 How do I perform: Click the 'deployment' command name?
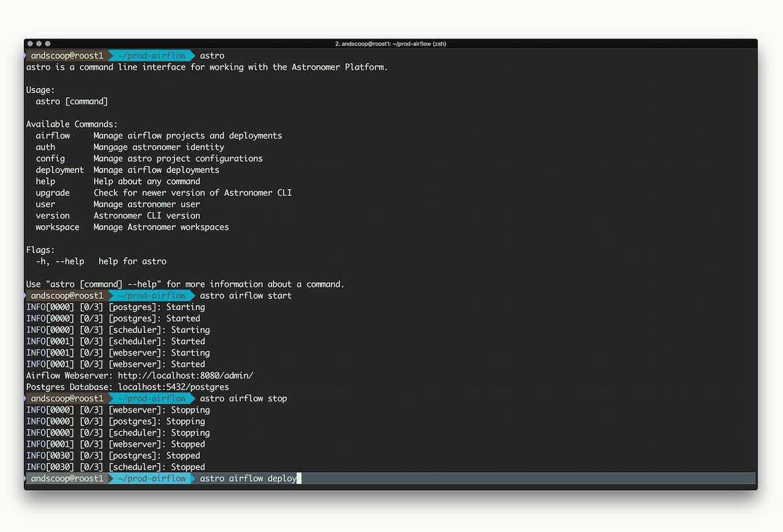(x=60, y=170)
